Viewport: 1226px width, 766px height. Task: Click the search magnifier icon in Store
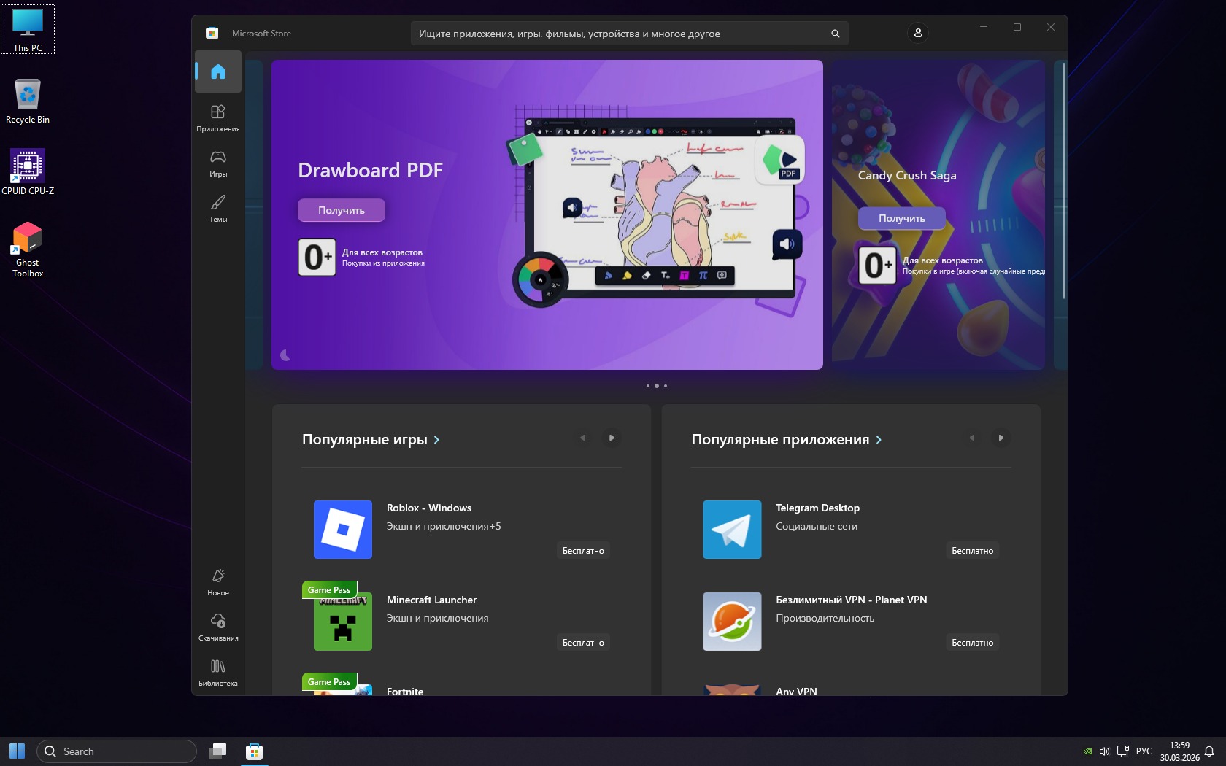835,34
